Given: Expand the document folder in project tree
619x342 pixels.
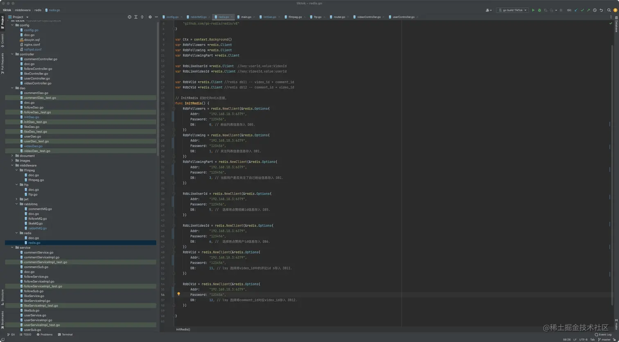Looking at the screenshot, I should [x=12, y=156].
